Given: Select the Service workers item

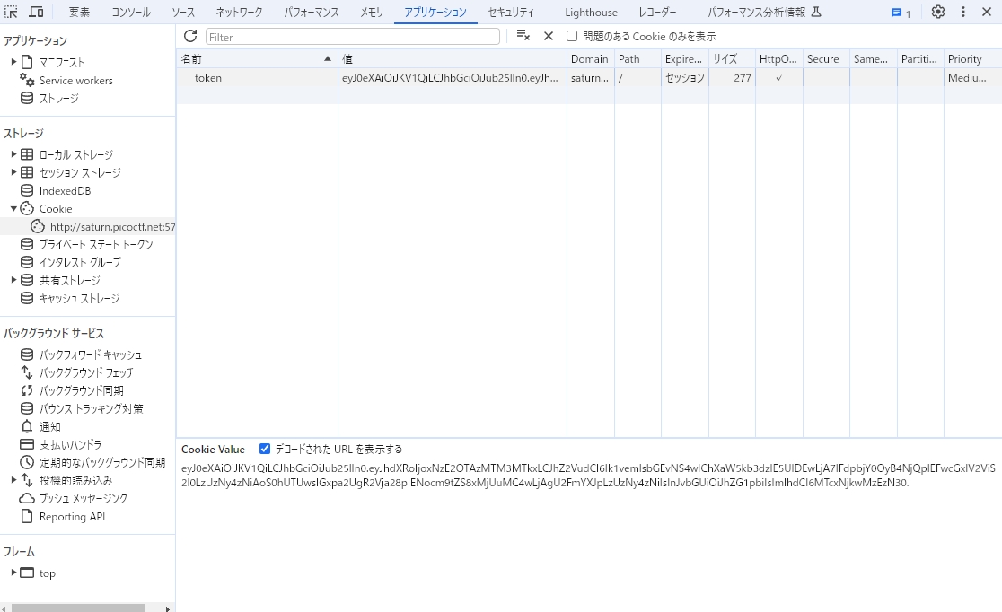Looking at the screenshot, I should (75, 81).
